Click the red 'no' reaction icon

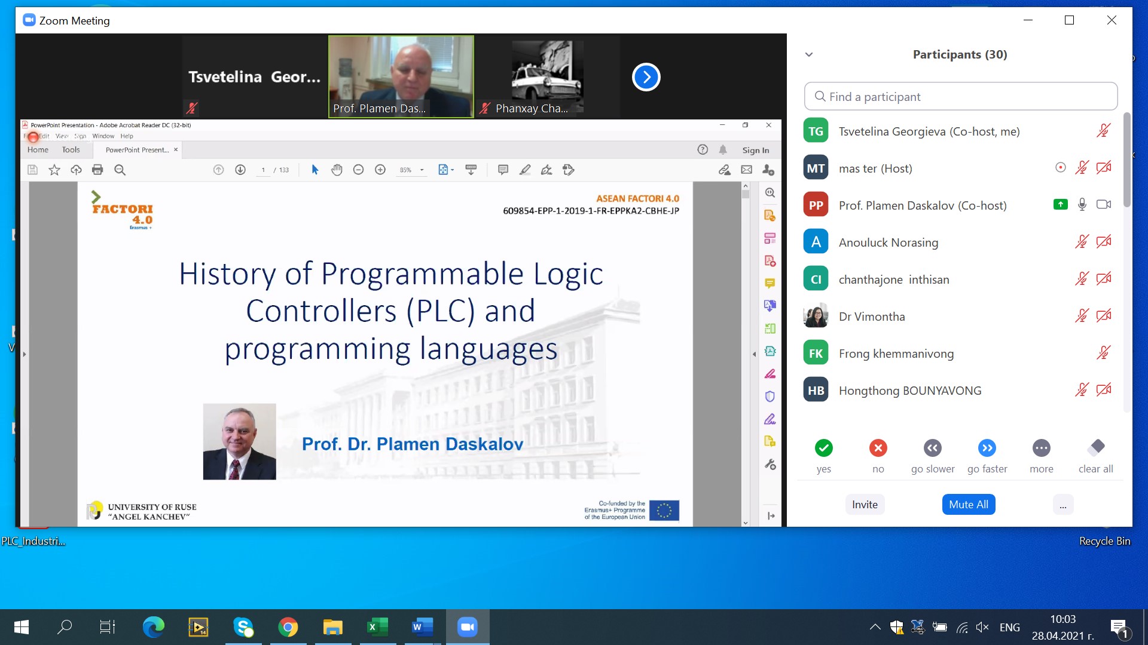coord(878,448)
